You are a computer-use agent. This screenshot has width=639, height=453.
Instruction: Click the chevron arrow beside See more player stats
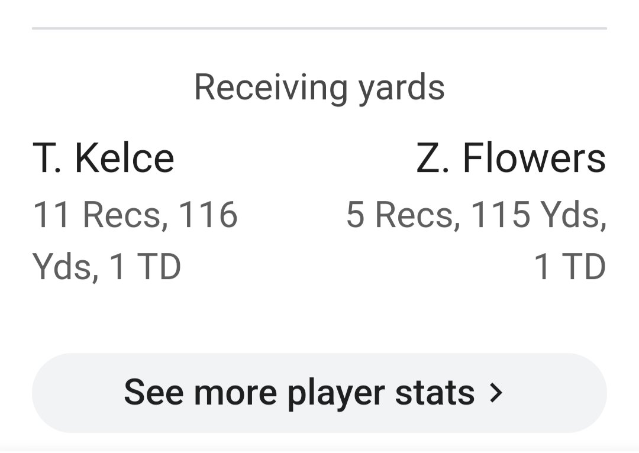[496, 393]
